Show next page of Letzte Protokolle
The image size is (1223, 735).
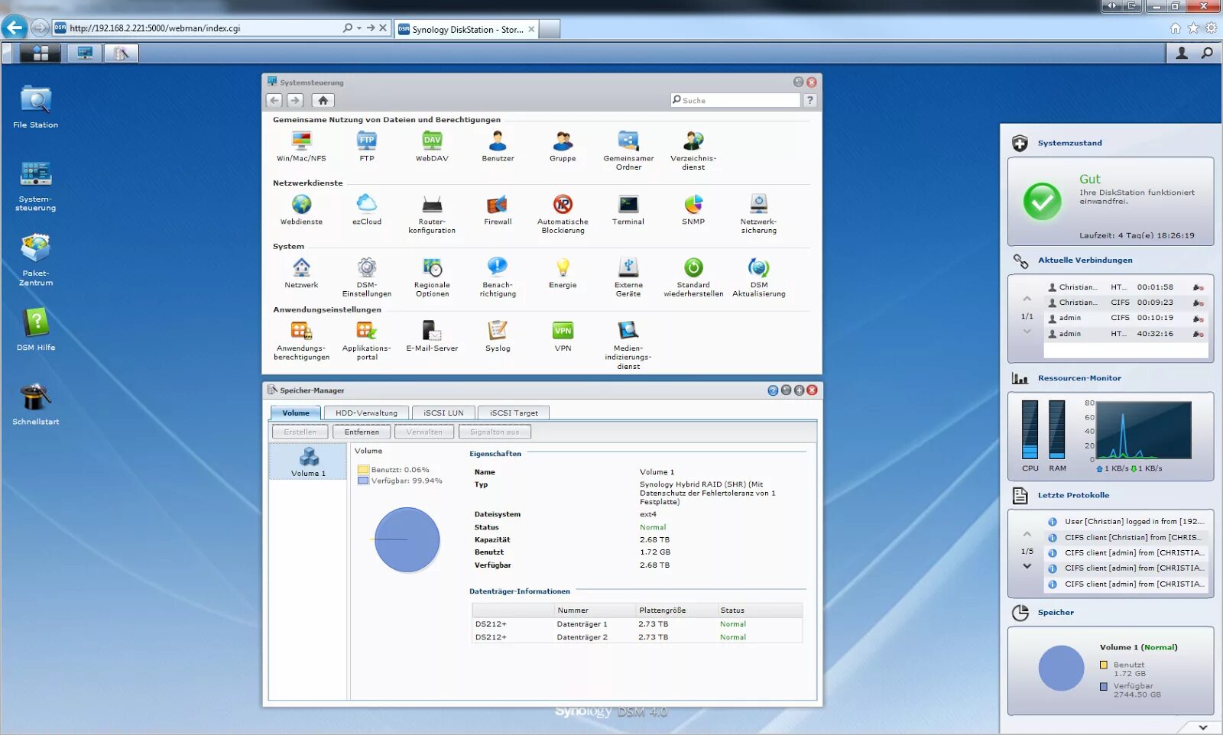point(1027,566)
